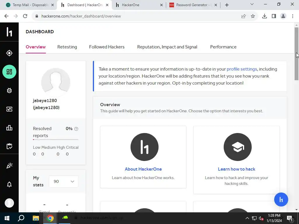
Task: Click the page vertical scrollbar thumb
Action: click(x=296, y=54)
